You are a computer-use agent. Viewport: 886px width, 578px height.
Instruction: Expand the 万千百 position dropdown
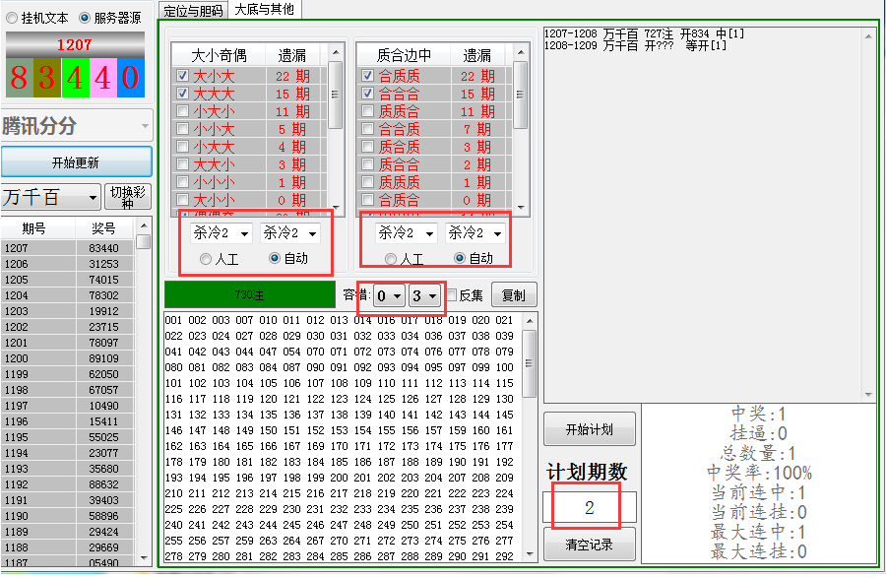pos(51,197)
